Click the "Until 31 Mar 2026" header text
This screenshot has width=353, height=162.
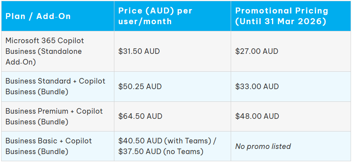(x=281, y=21)
